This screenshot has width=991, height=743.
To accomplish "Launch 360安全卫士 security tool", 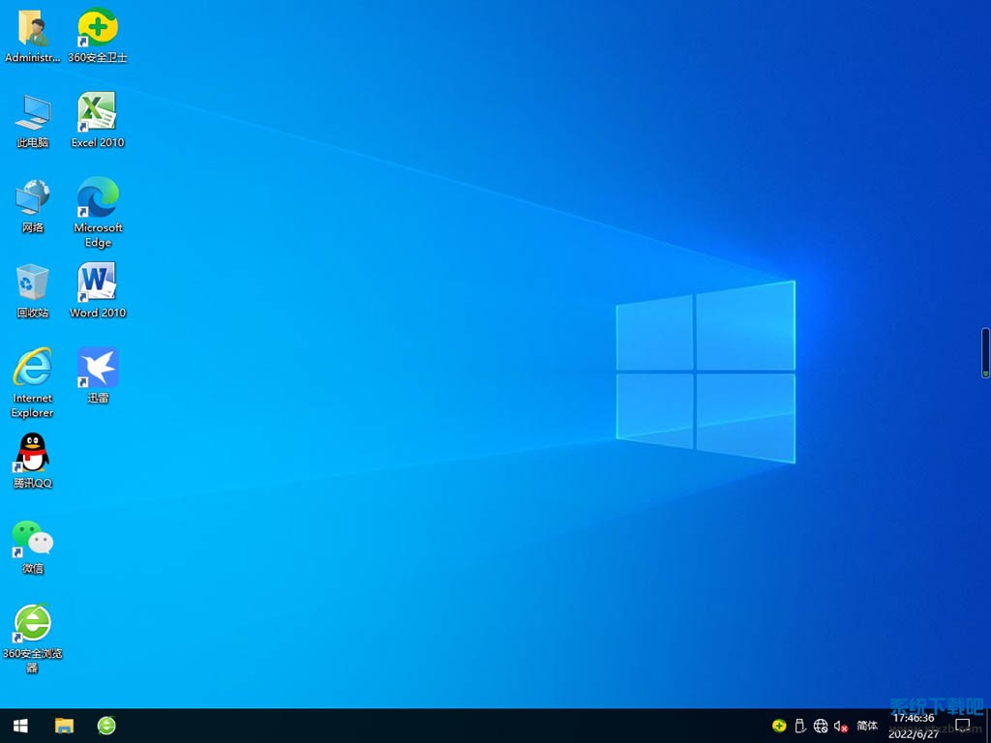I will [97, 26].
